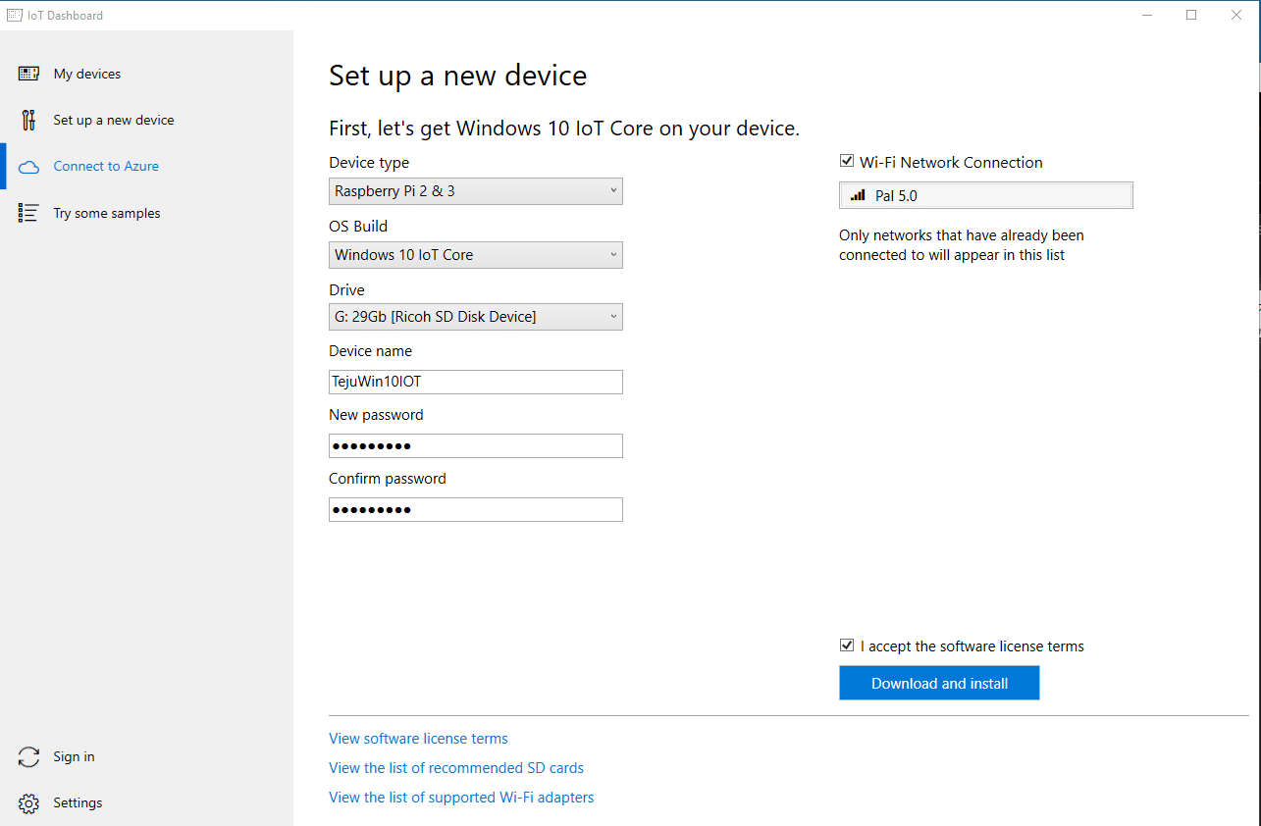The height and width of the screenshot is (826, 1261).
Task: Select Connect to Azure in sidebar
Action: click(146, 166)
